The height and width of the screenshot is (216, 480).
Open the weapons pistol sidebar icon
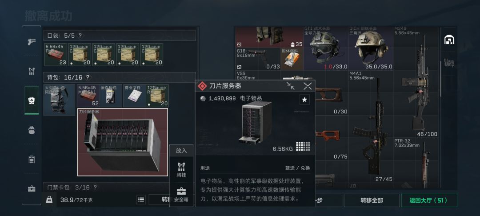(32, 42)
